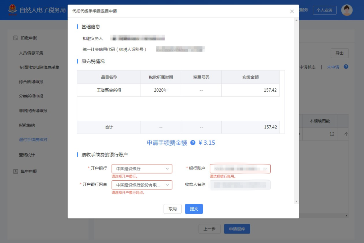Cancel the dialog using 取消

173,209
